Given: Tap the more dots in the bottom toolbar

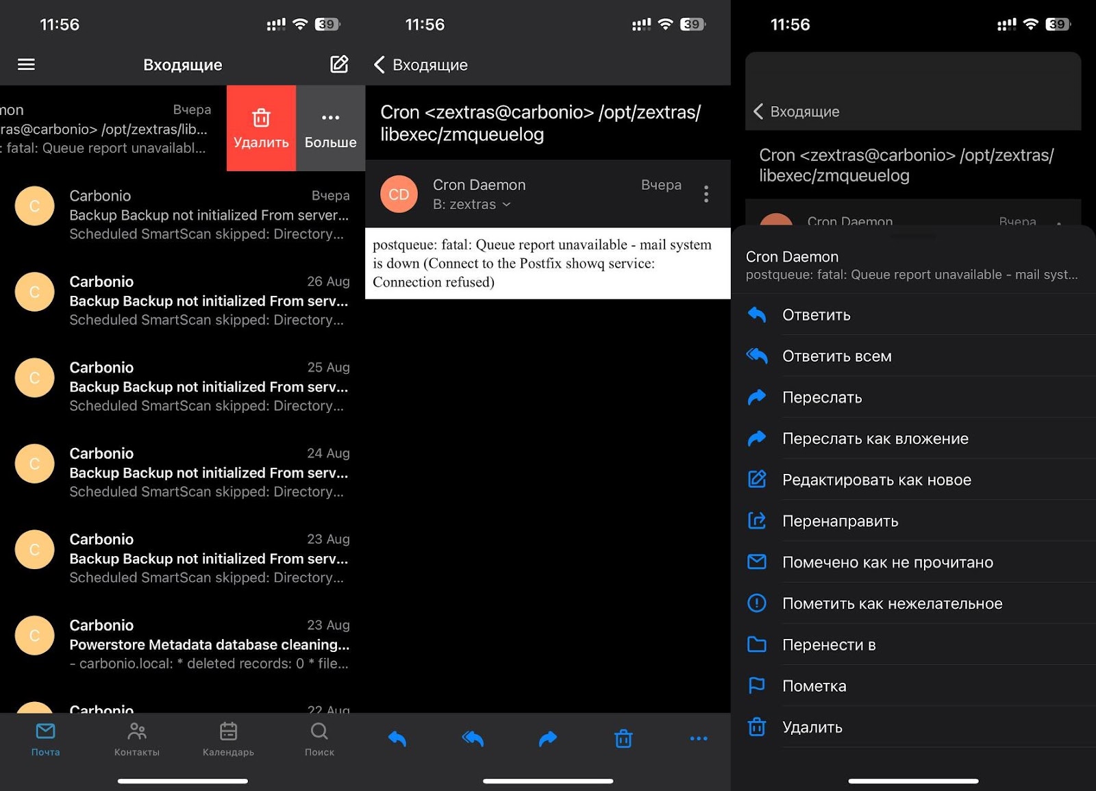Looking at the screenshot, I should pyautogui.click(x=699, y=738).
